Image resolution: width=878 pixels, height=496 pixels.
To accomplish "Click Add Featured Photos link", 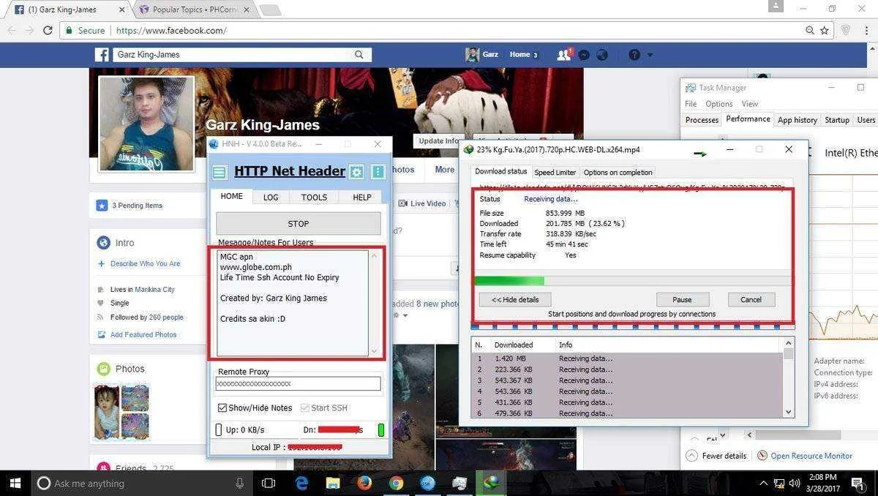I will click(x=143, y=334).
